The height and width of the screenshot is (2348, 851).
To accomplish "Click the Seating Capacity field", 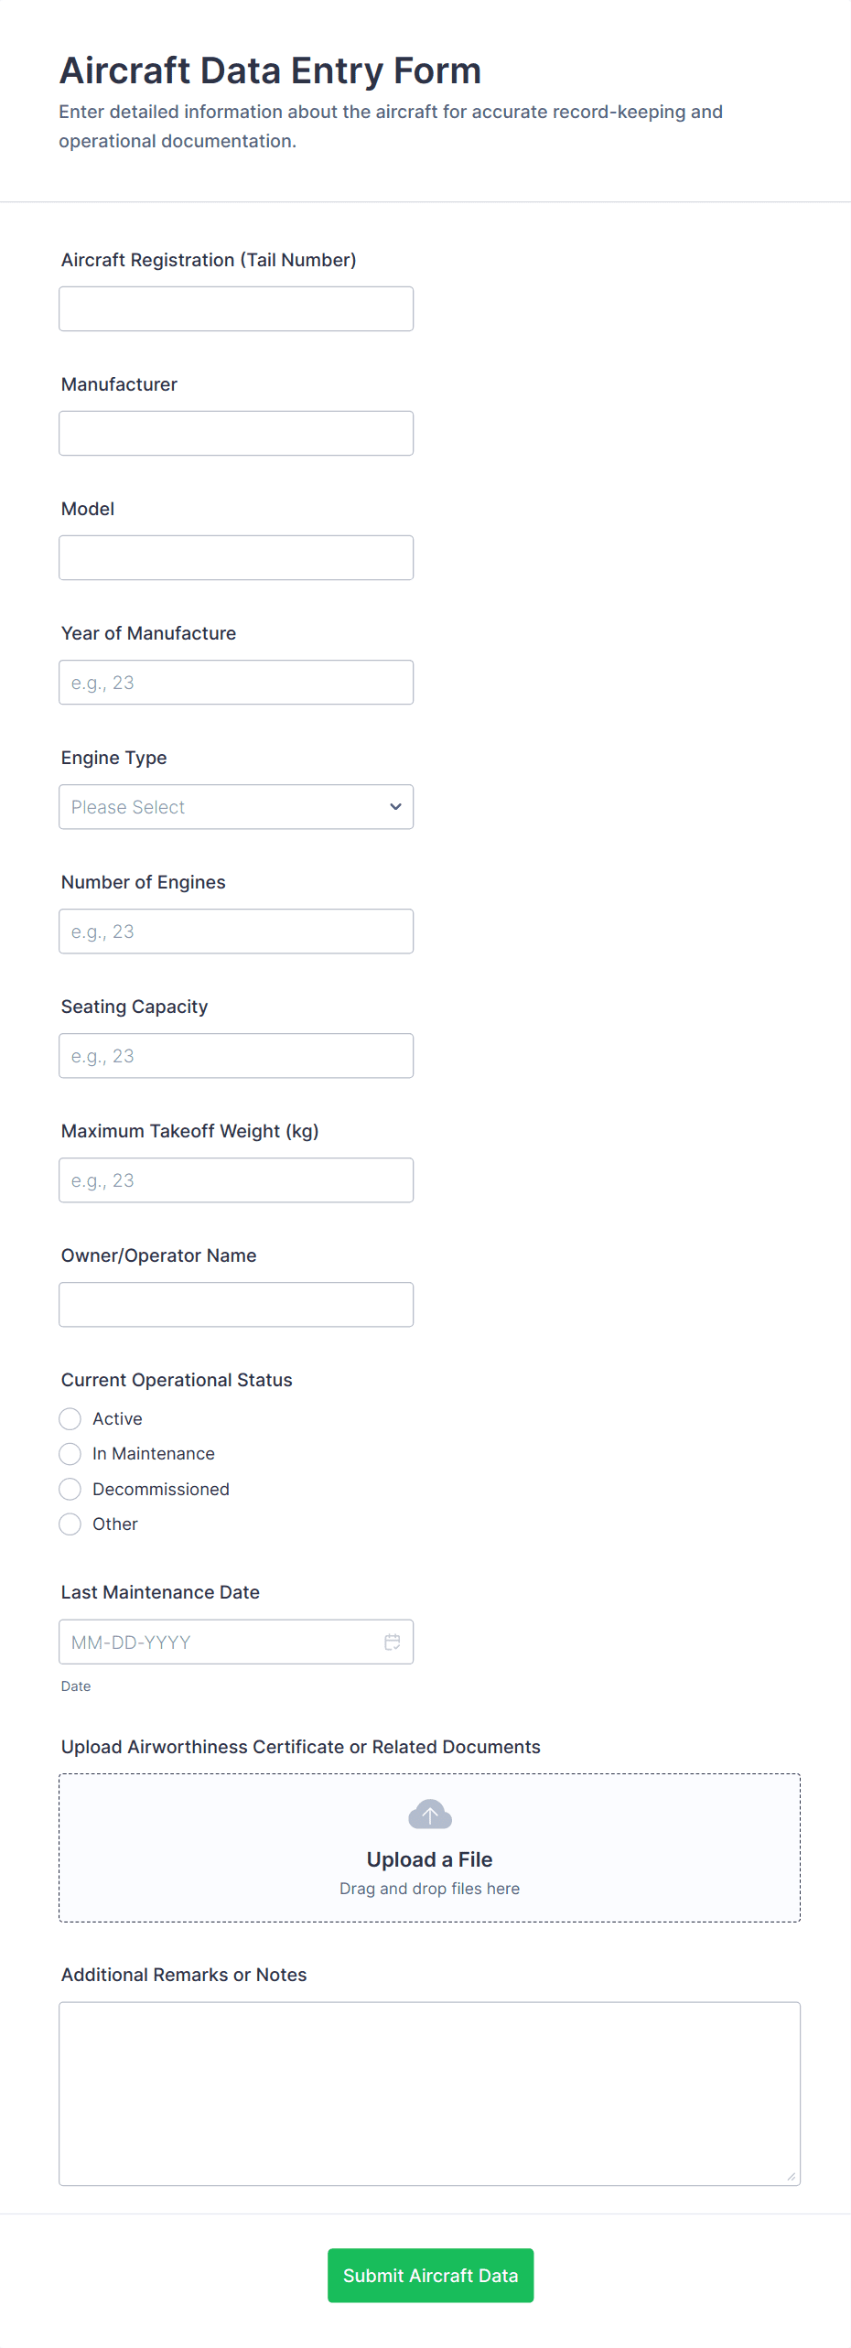I will pyautogui.click(x=236, y=1056).
